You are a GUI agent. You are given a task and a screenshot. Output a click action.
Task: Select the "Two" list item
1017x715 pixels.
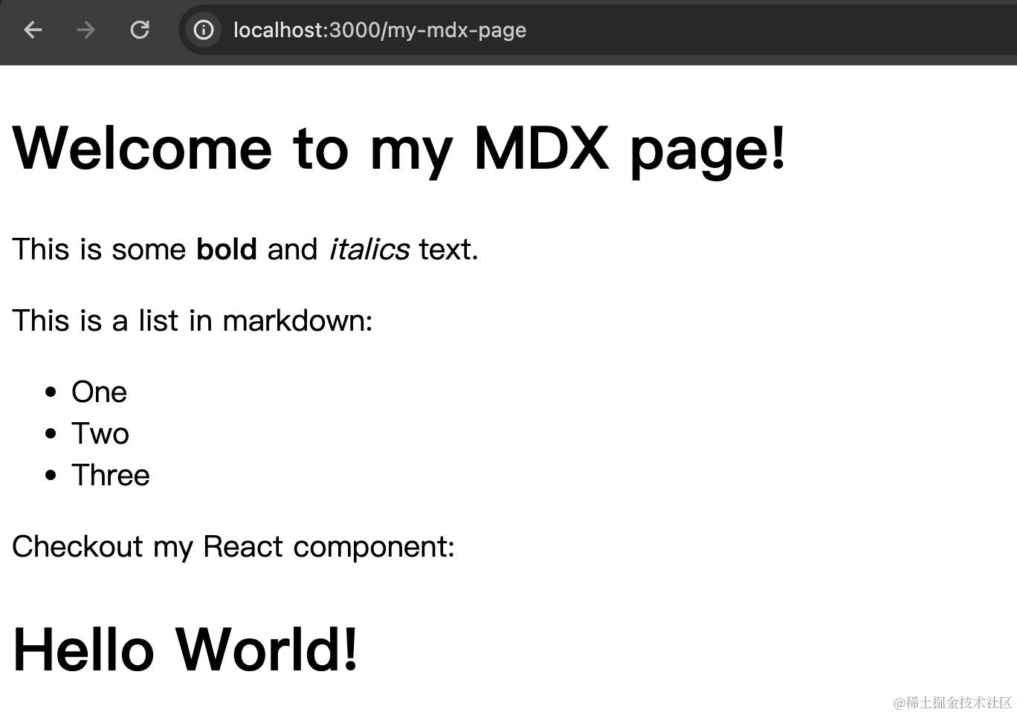click(100, 434)
